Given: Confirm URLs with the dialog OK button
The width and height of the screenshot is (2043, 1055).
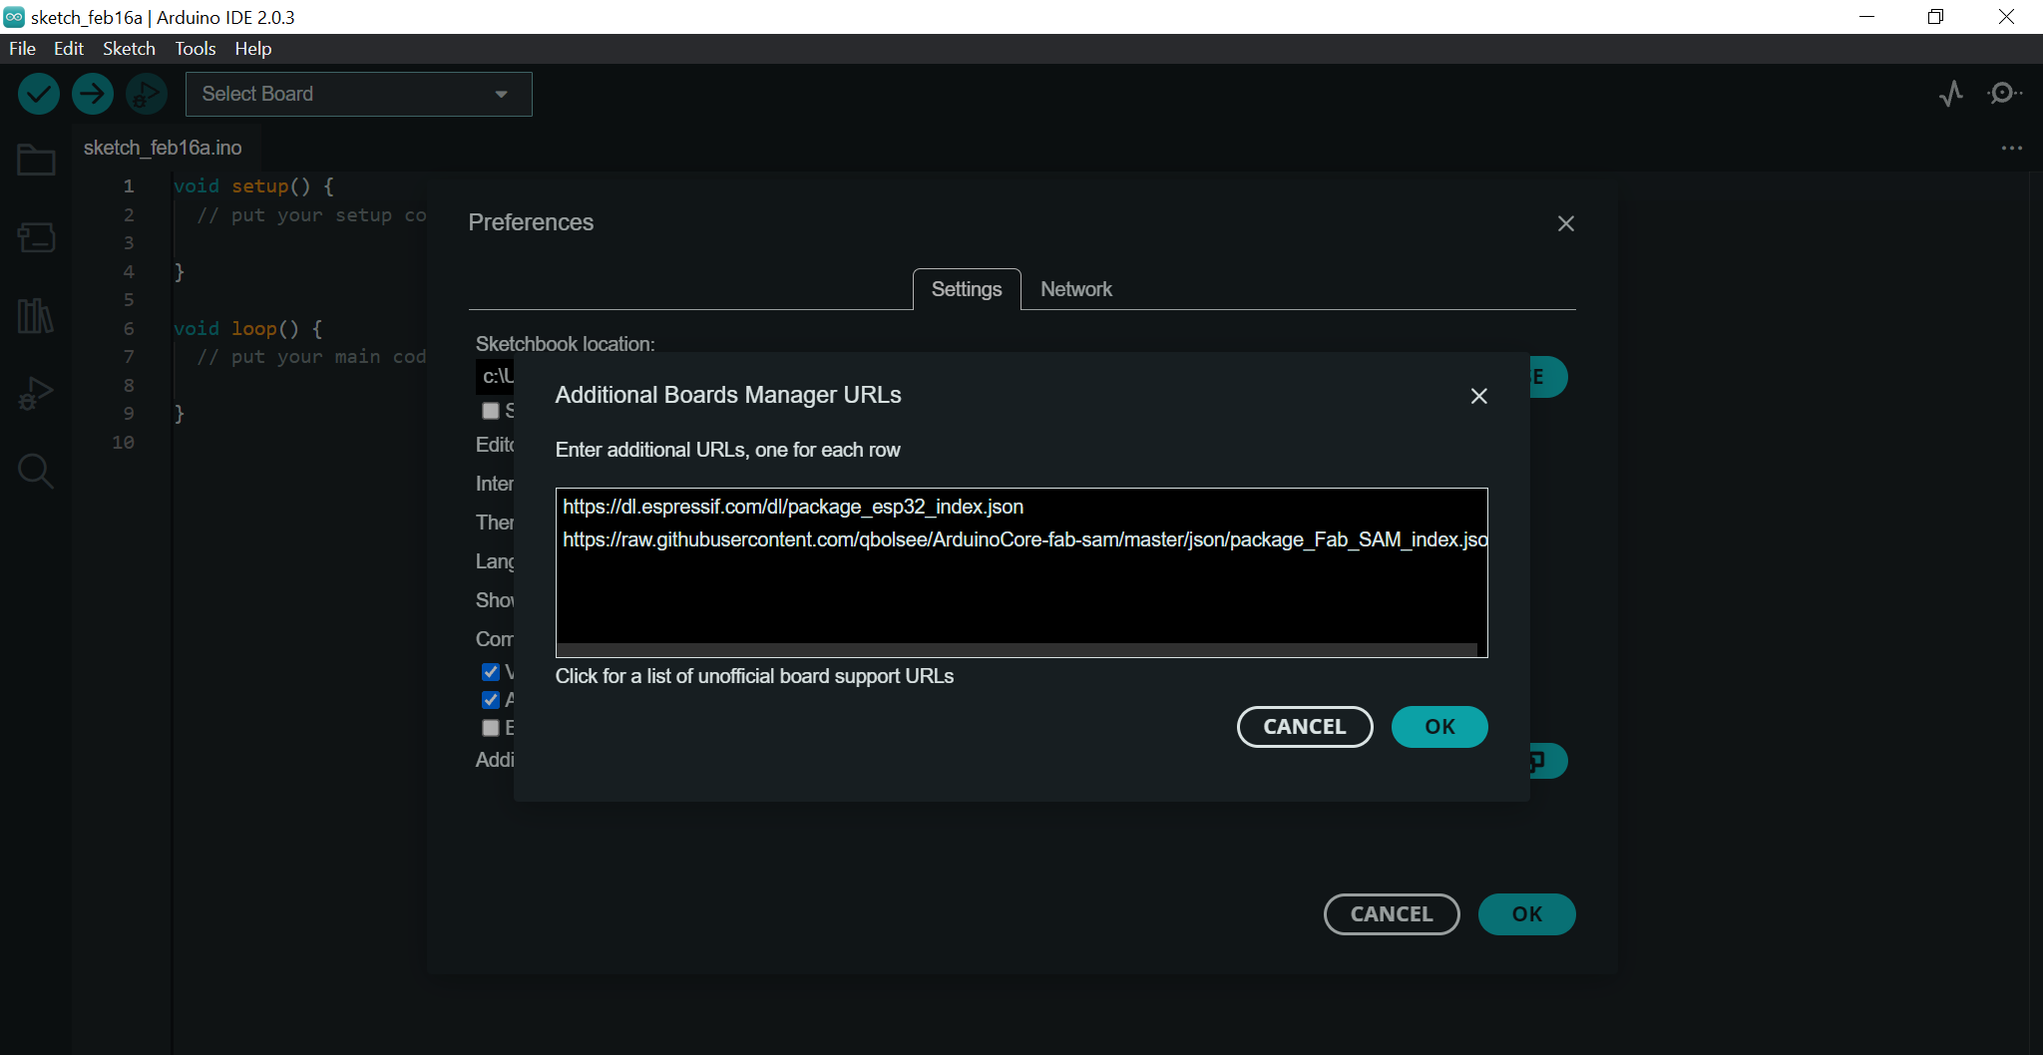Looking at the screenshot, I should tap(1439, 726).
